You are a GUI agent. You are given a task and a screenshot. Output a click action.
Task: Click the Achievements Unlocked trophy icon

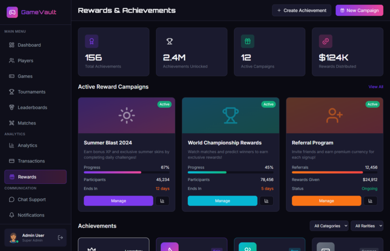click(x=170, y=41)
